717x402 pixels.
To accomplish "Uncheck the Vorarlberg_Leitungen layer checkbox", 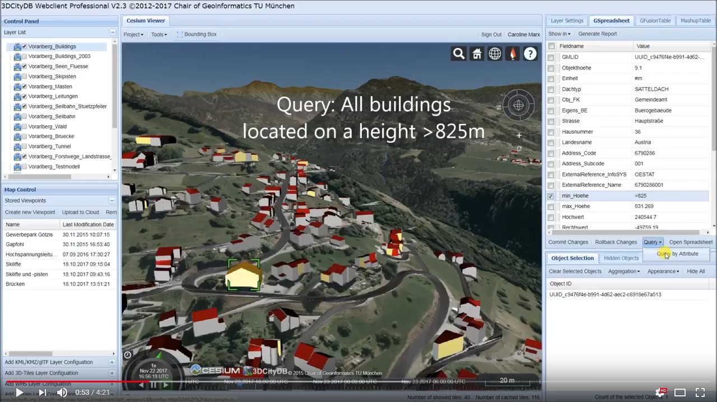I will 25,97.
